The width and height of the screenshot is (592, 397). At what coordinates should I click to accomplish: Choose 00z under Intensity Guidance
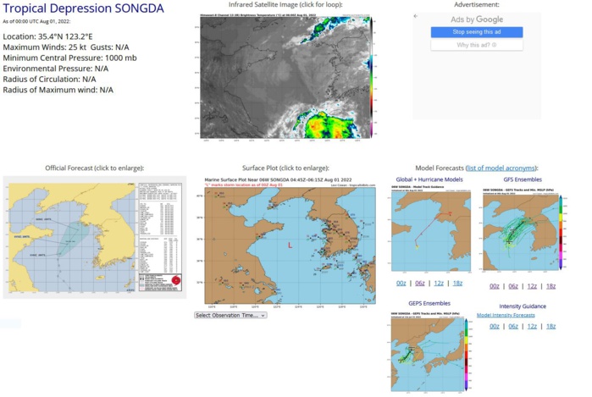click(x=494, y=326)
